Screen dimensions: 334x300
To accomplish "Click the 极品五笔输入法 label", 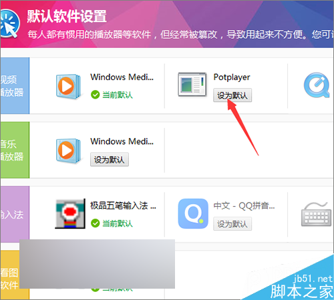I will click(x=123, y=205).
